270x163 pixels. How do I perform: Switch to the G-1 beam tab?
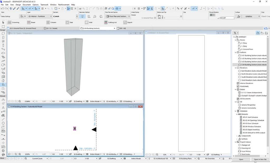click(x=50, y=28)
